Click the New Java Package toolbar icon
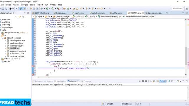The width and height of the screenshot is (189, 106). click(x=64, y=9)
